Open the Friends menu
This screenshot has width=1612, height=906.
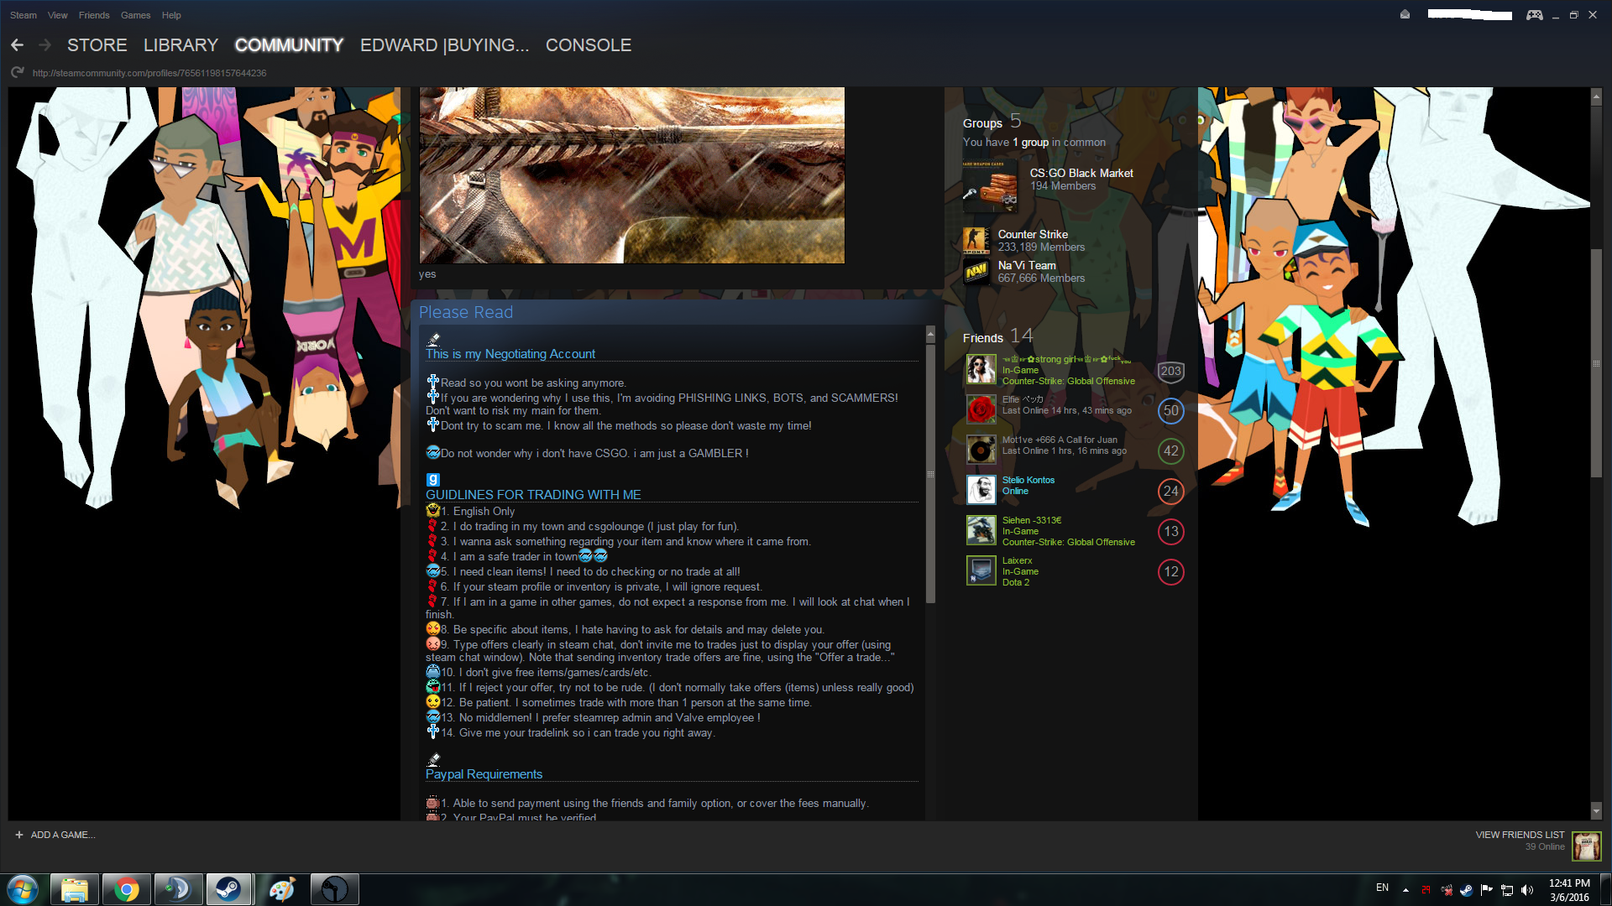pyautogui.click(x=94, y=15)
